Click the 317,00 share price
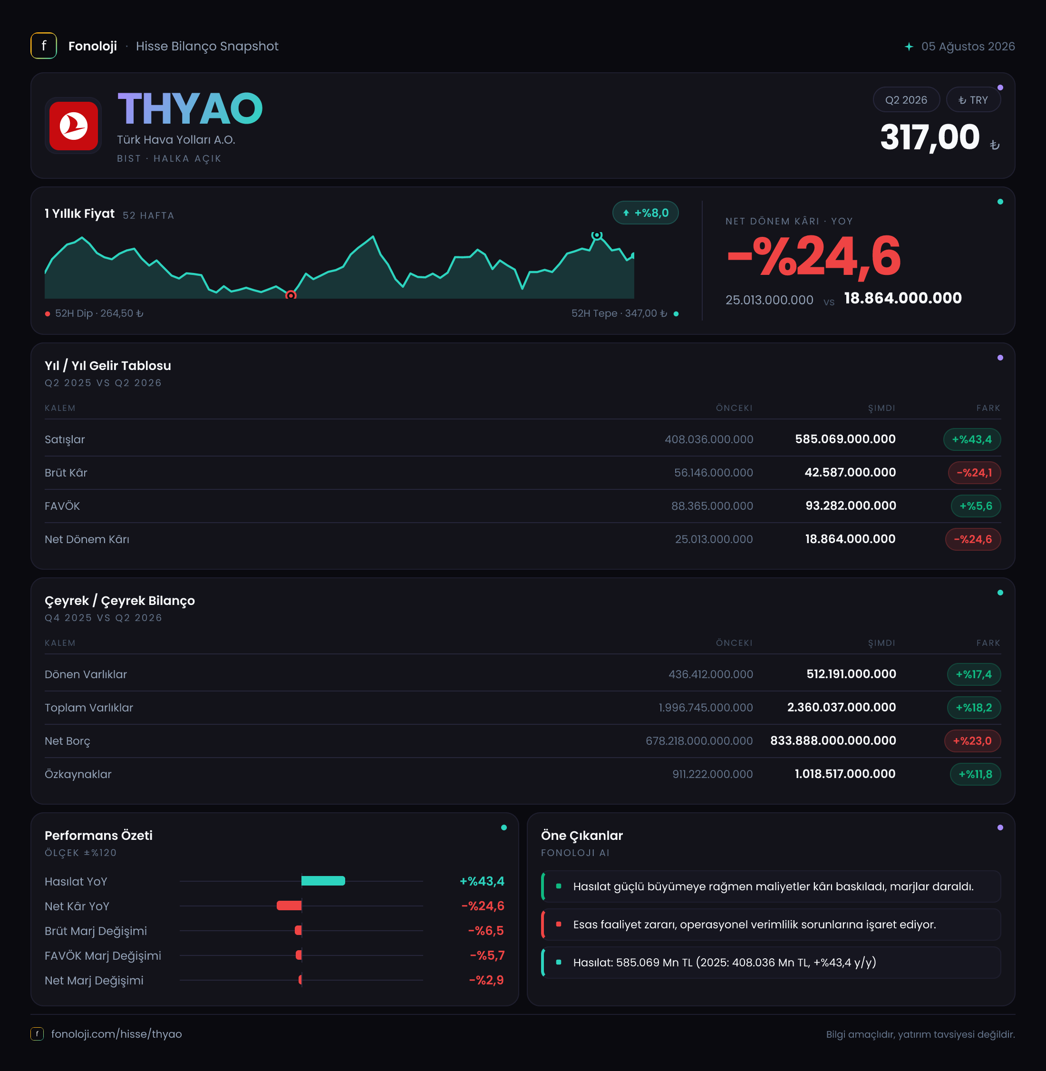1046x1071 pixels. (x=930, y=137)
